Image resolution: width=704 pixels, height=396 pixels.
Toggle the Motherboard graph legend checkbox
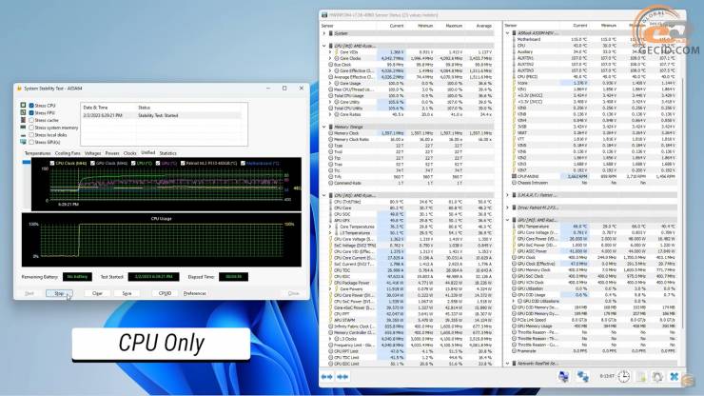pos(243,163)
